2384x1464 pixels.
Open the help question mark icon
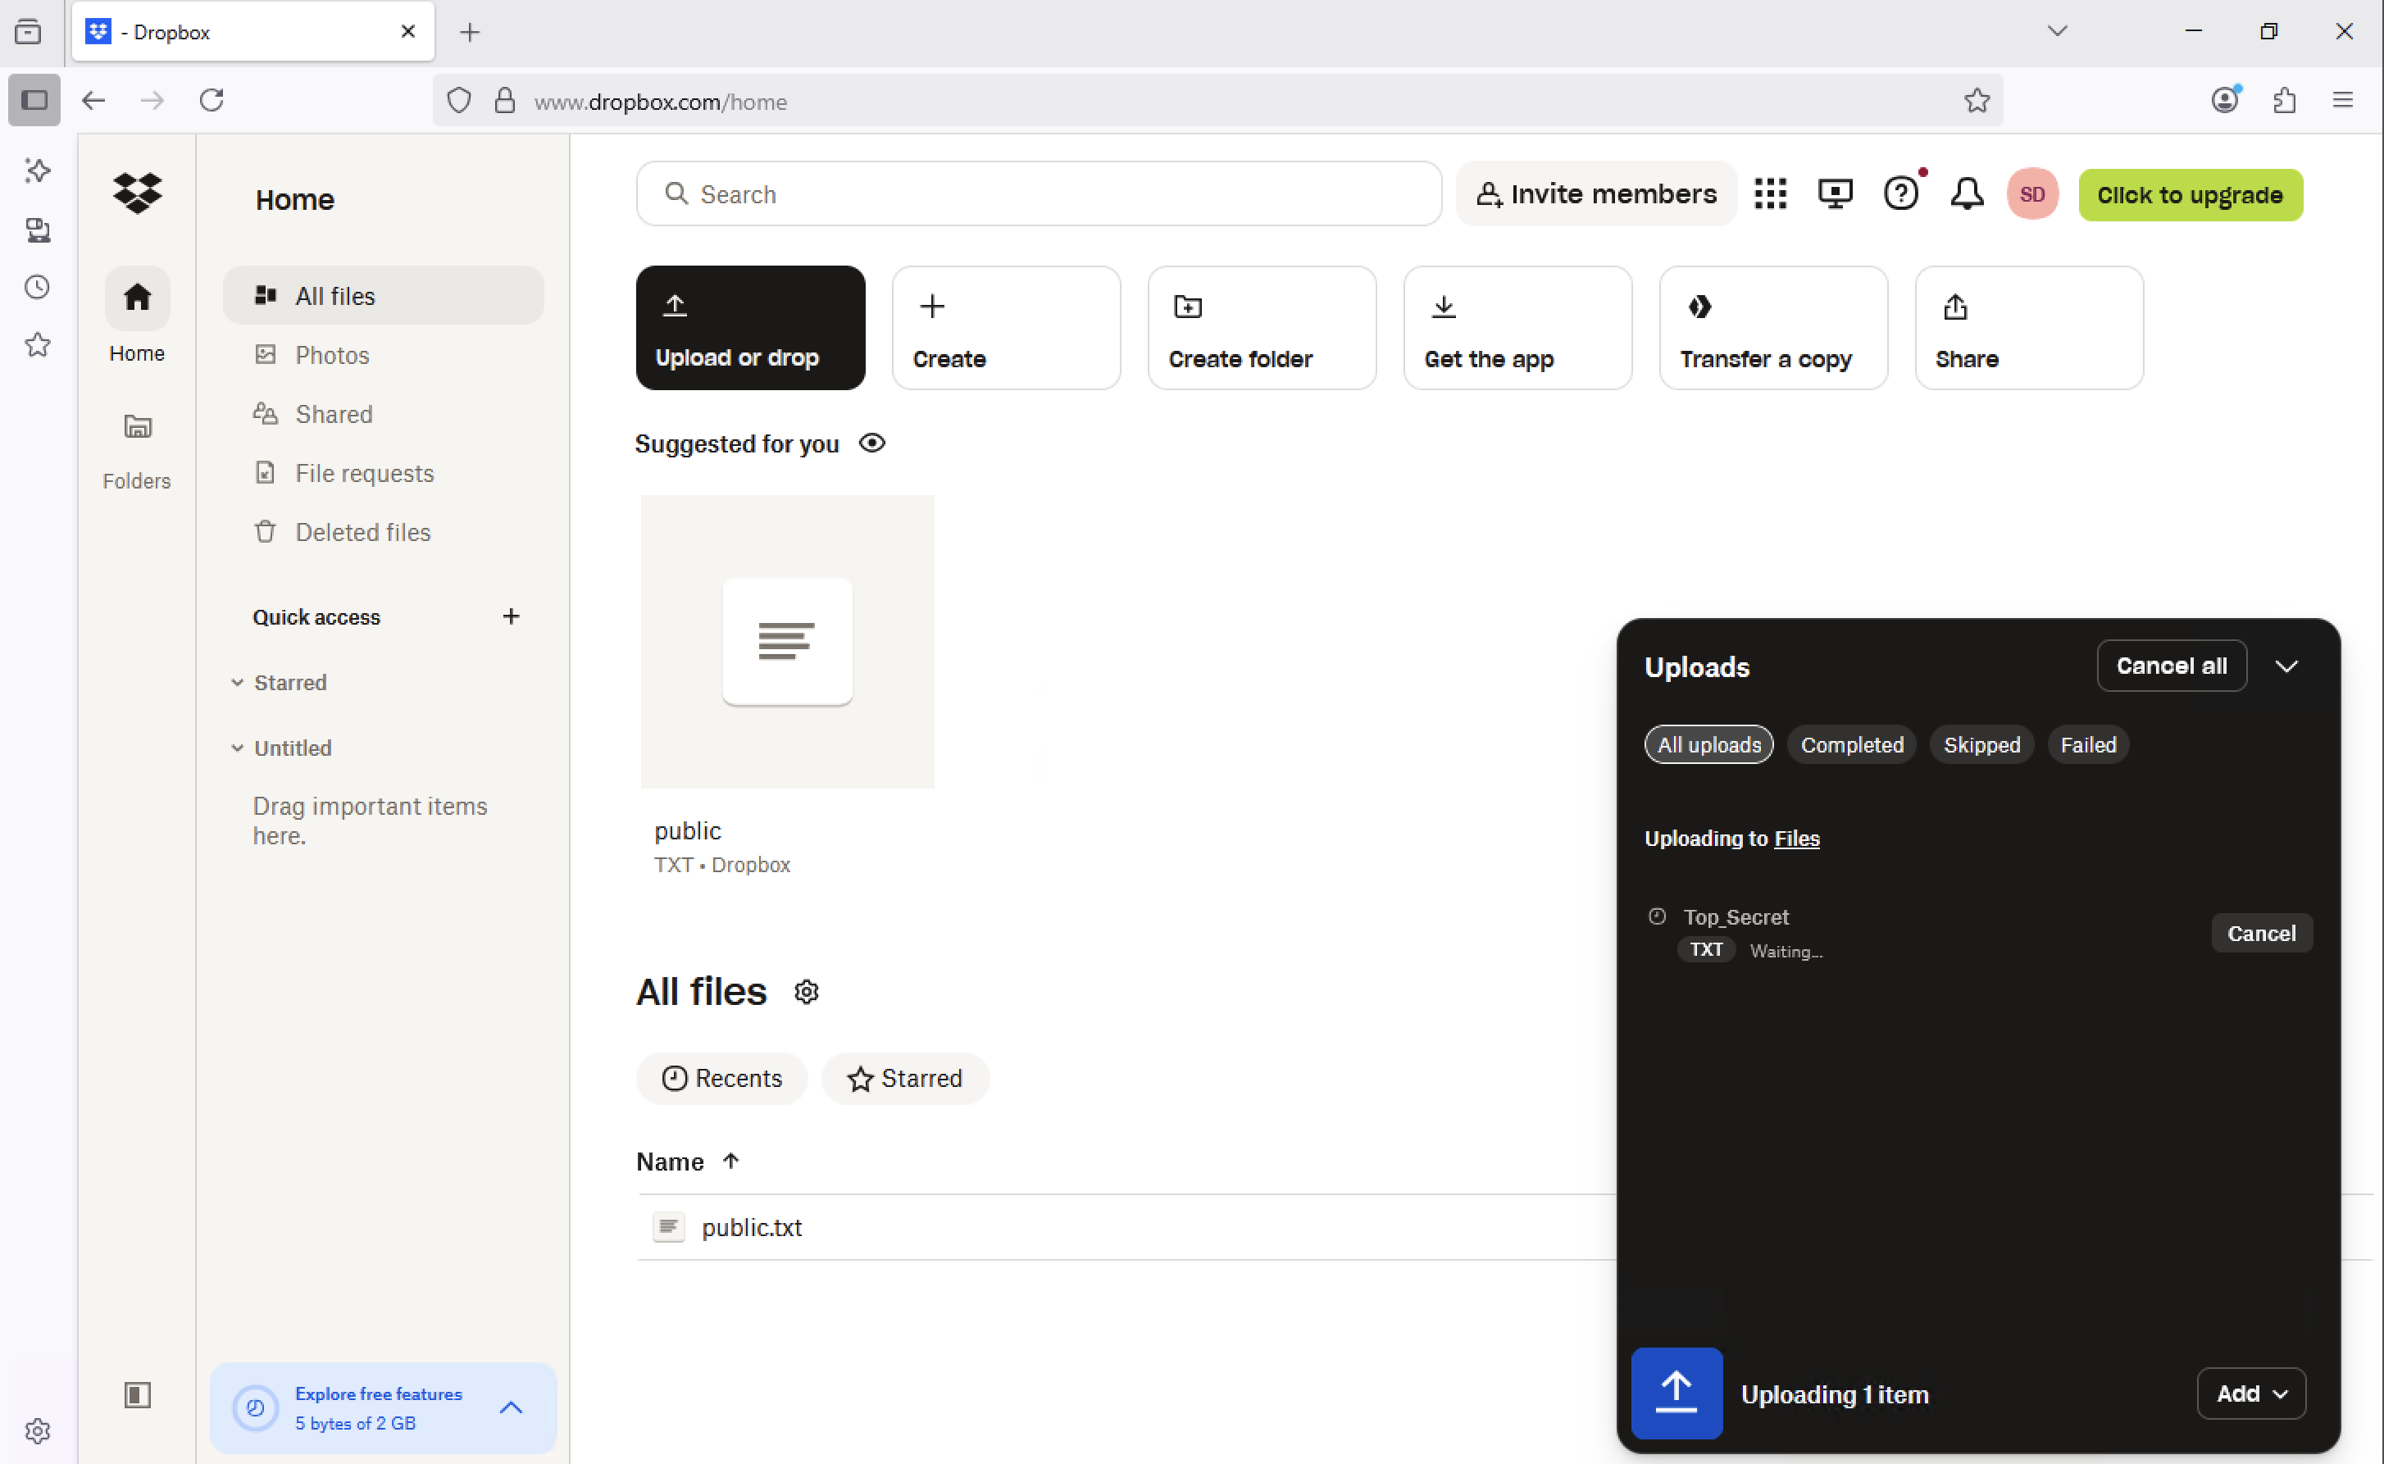click(1899, 194)
